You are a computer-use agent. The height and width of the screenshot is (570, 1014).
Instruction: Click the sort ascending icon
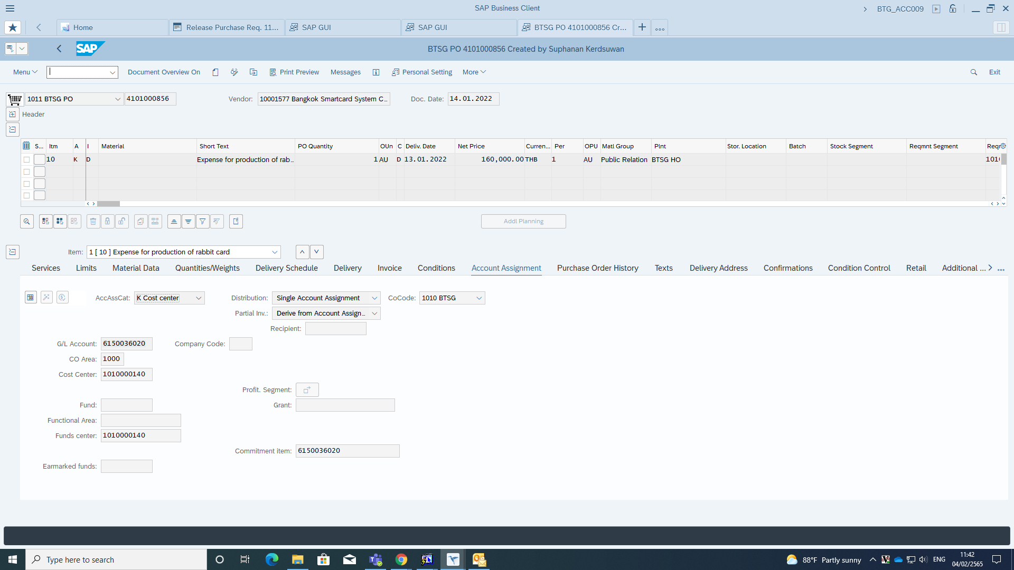tap(174, 222)
